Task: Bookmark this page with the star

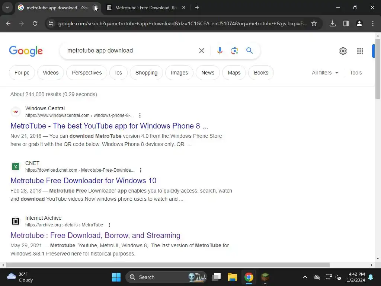Action: coord(314,23)
